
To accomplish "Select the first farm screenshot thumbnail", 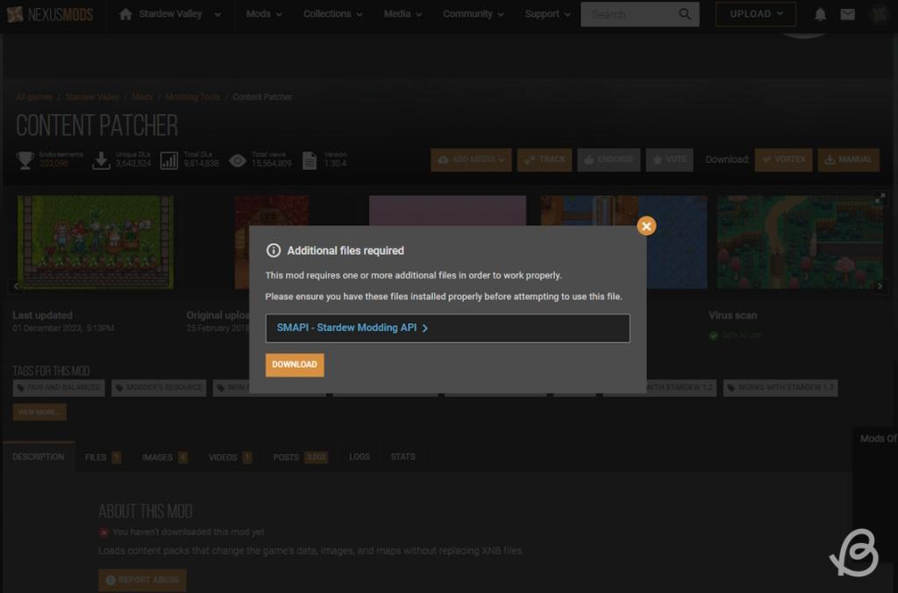I will pos(96,242).
